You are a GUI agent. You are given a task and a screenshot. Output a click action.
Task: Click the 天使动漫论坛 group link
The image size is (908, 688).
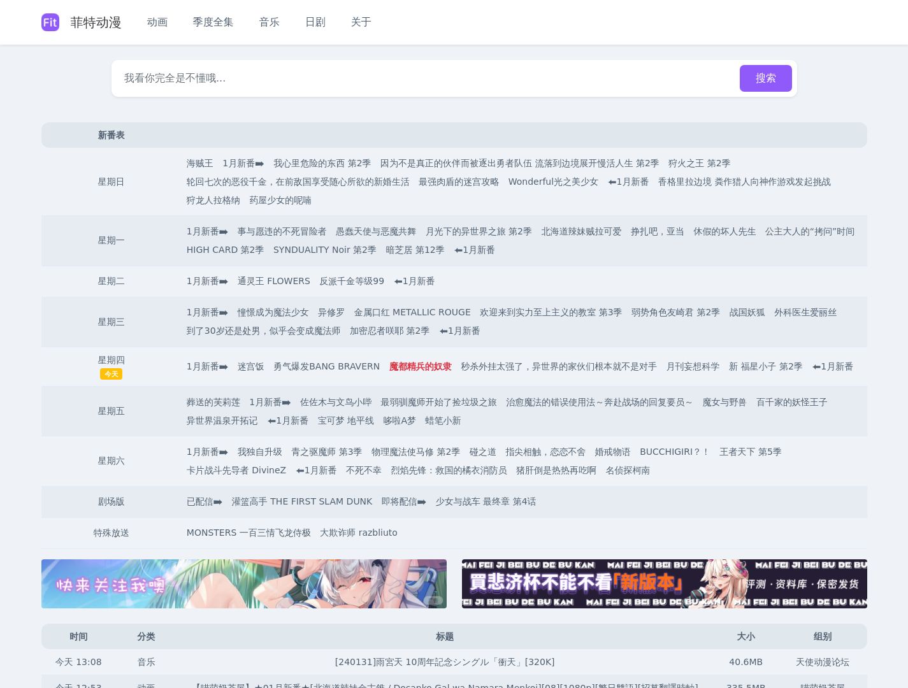(x=823, y=663)
